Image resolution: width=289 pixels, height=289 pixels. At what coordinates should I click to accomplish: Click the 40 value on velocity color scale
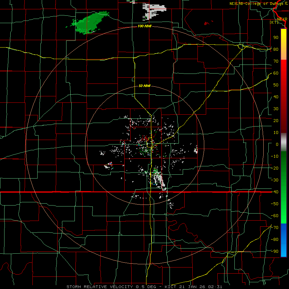coord(276,97)
